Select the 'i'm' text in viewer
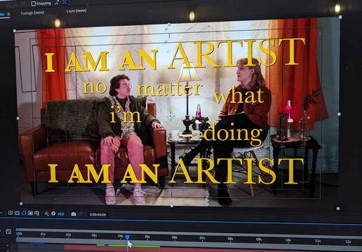The image size is (362, 252). [x=125, y=114]
